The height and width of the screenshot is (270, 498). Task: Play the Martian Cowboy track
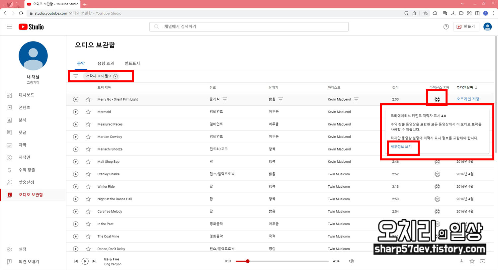(x=76, y=137)
